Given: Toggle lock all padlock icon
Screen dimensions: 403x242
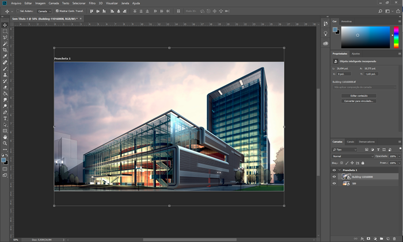Looking at the screenshot, I should tap(363, 163).
